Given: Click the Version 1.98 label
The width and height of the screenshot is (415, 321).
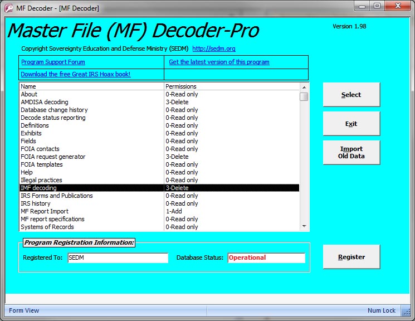Looking at the screenshot, I should point(349,26).
